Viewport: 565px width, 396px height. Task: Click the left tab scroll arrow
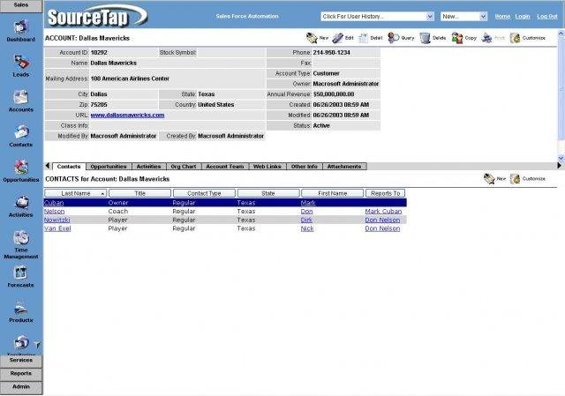coord(48,166)
